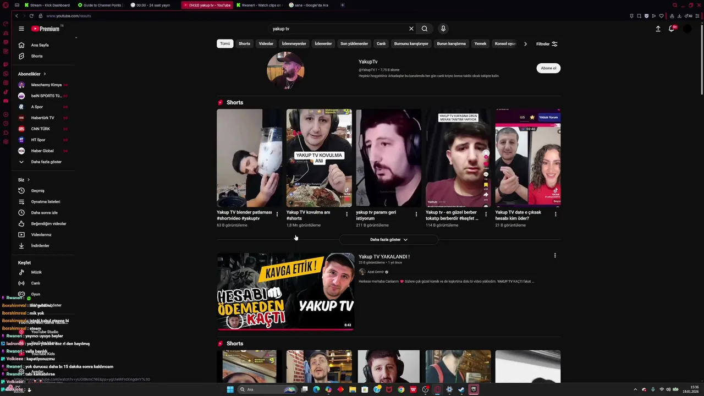
Task: Select the Shorts filter chip
Action: pos(244,43)
